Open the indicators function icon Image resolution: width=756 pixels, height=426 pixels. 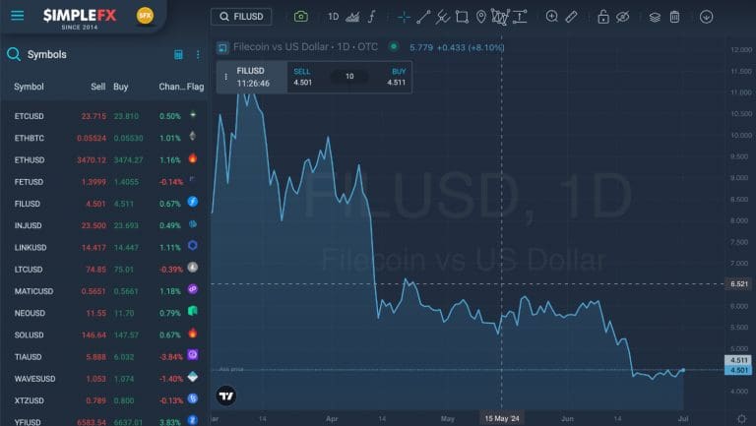[372, 17]
